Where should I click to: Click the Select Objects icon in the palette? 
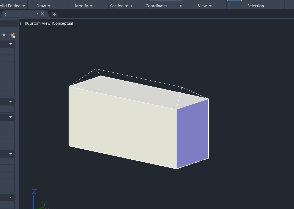point(4,35)
